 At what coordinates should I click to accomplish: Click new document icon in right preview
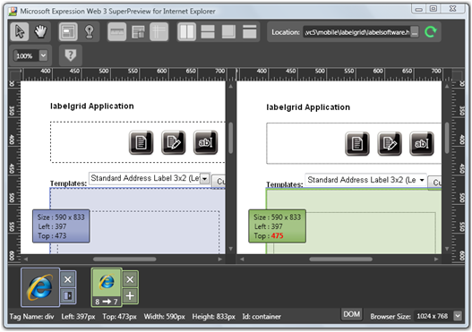pyautogui.click(x=357, y=143)
